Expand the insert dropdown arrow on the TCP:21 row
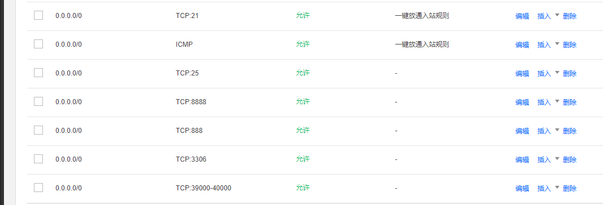The width and height of the screenshot is (603, 205). (x=557, y=15)
